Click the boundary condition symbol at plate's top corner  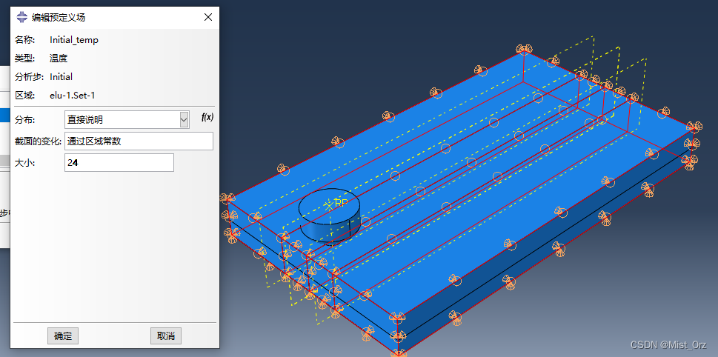tap(525, 52)
